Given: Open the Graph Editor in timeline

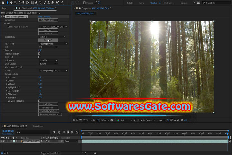Looking at the screenshot, I should coord(77,132).
